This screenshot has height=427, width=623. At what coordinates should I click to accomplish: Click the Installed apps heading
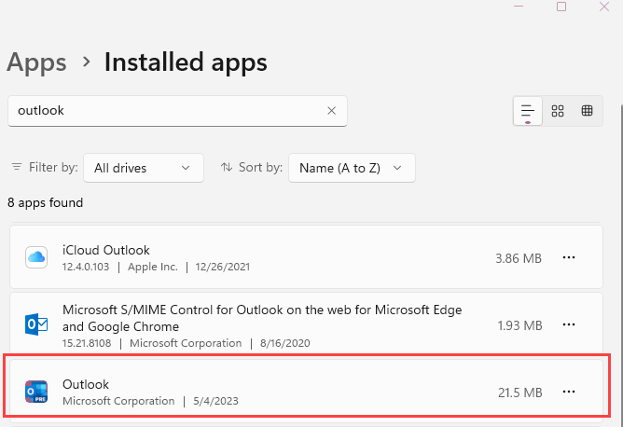pos(186,62)
